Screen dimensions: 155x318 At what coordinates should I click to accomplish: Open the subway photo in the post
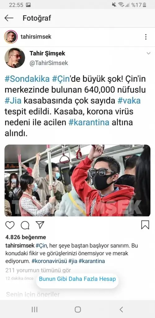coord(78,180)
